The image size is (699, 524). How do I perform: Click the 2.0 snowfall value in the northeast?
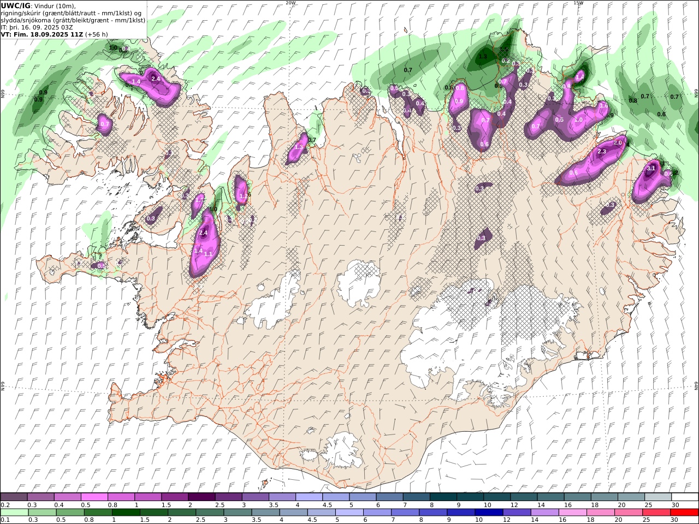click(x=618, y=142)
